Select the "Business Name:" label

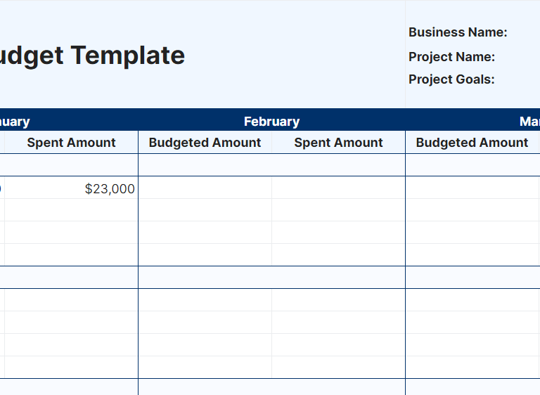[x=458, y=32]
